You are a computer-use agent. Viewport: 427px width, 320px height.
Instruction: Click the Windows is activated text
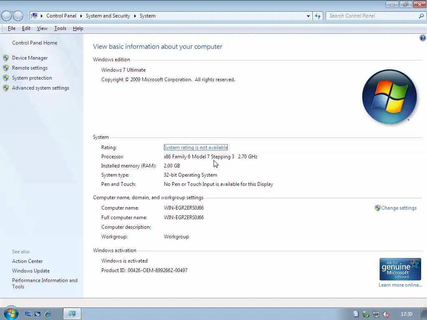tap(124, 261)
